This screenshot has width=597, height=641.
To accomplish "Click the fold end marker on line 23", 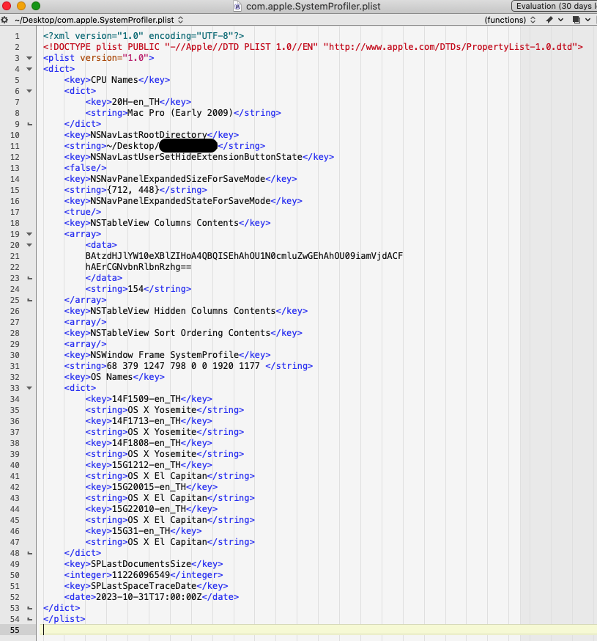I will [29, 278].
